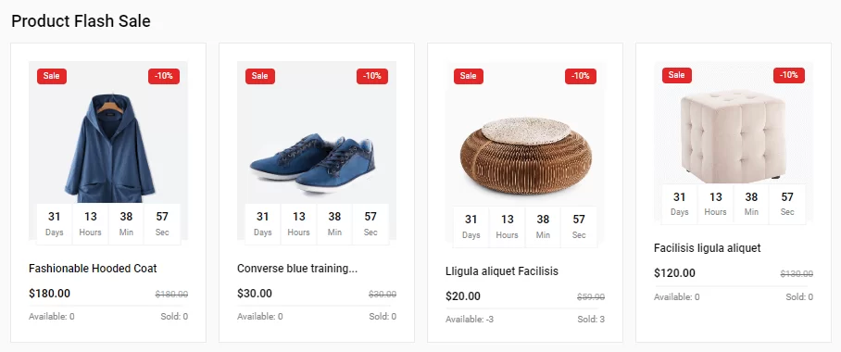Click the -10% badge on the beige ottoman

tap(789, 75)
